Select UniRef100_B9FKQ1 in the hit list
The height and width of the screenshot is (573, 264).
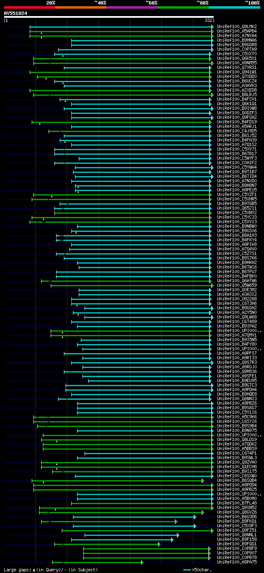(x=237, y=521)
